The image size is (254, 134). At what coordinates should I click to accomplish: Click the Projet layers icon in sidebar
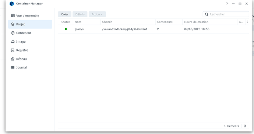coord(13,24)
